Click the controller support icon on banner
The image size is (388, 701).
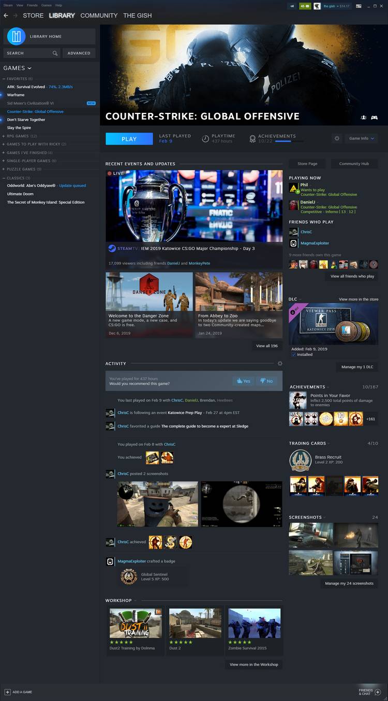pos(374,118)
